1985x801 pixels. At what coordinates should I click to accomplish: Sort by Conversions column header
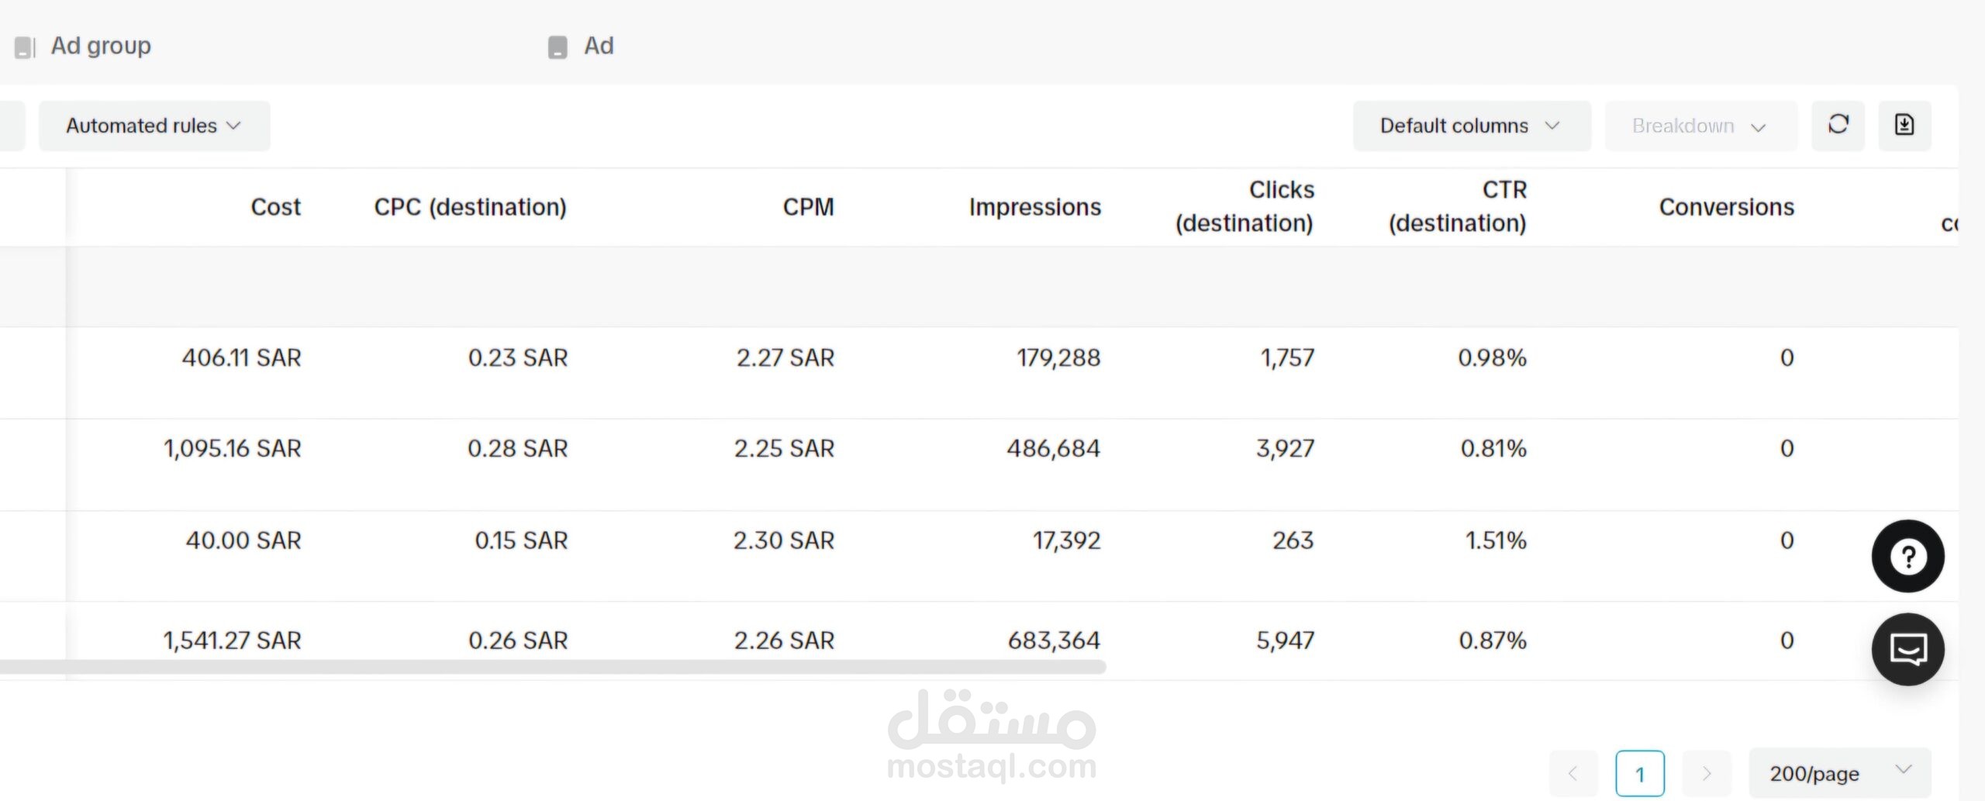(x=1726, y=207)
